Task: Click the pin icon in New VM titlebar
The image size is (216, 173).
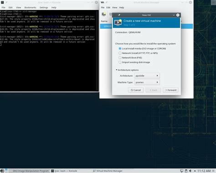Action: pyautogui.click(x=119, y=15)
